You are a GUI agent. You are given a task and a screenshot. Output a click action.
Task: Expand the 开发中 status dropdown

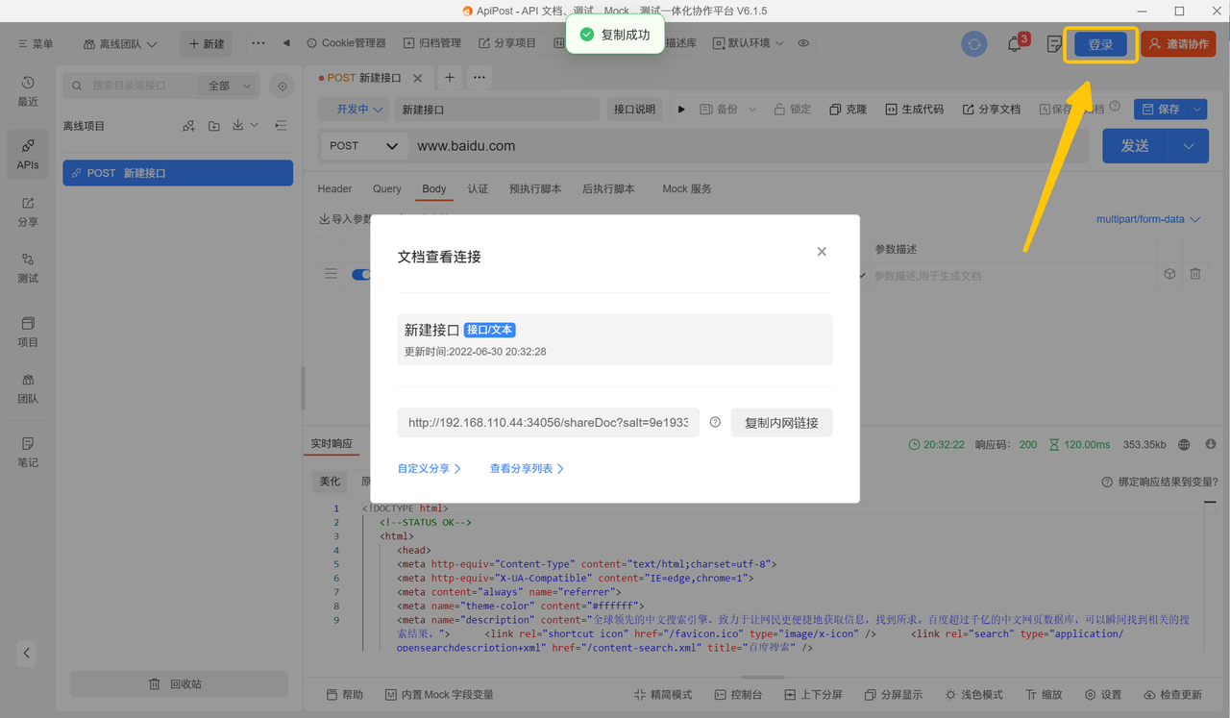[x=355, y=110]
